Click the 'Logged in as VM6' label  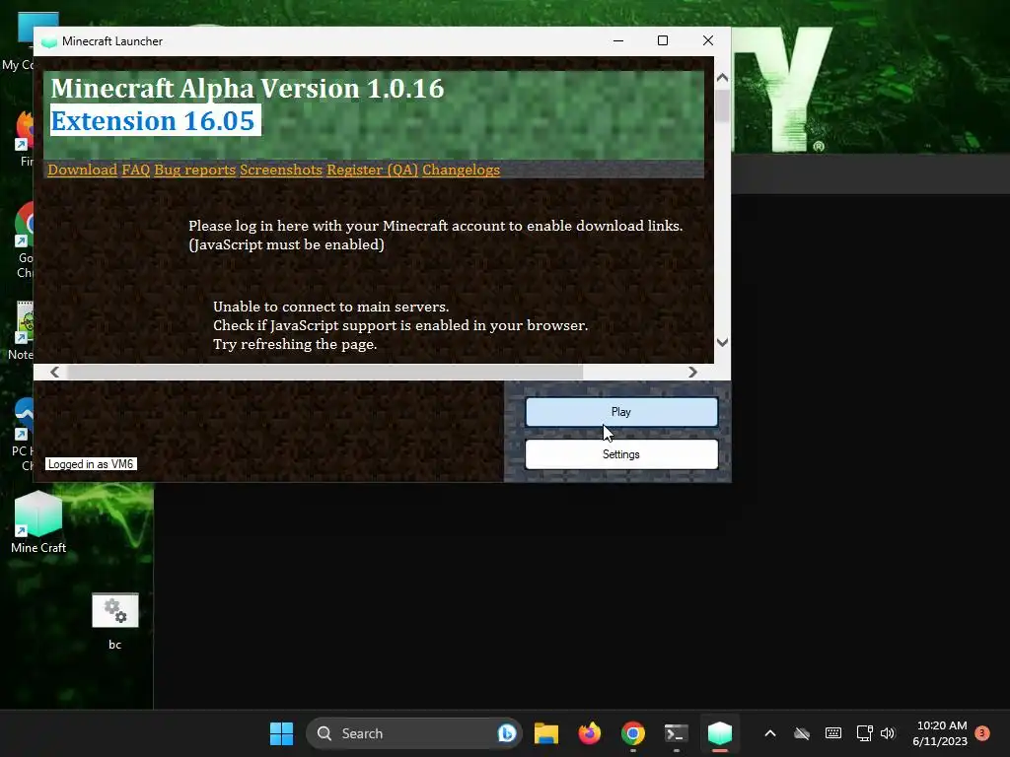91,464
